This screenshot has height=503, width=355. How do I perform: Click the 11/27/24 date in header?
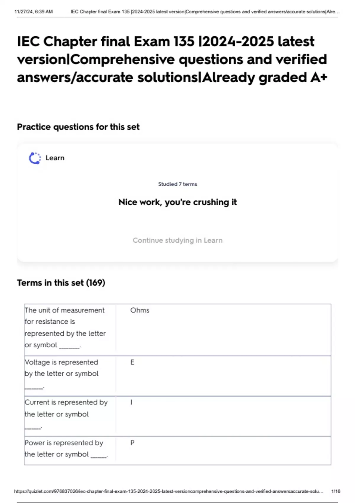(33, 12)
